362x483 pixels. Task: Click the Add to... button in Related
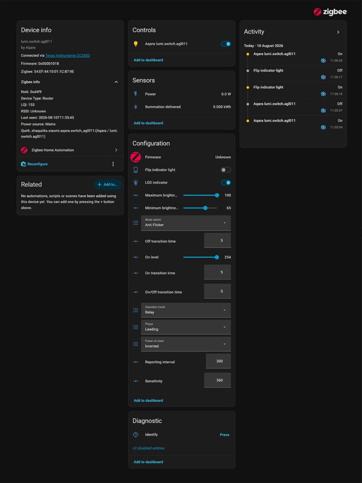coord(107,184)
